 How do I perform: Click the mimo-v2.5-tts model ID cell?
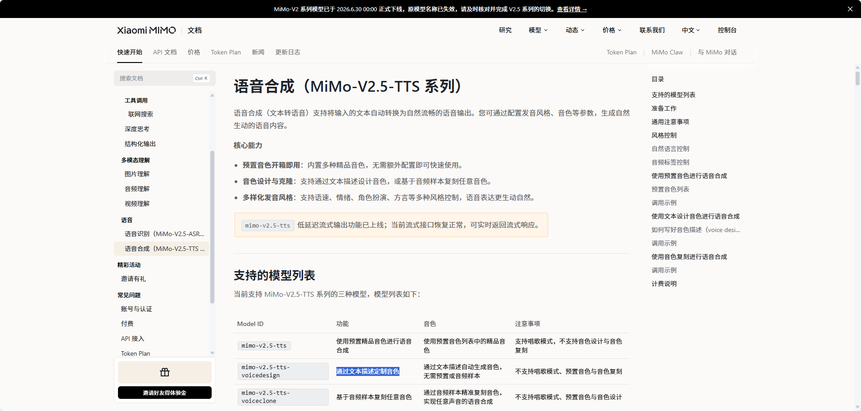pyautogui.click(x=264, y=346)
